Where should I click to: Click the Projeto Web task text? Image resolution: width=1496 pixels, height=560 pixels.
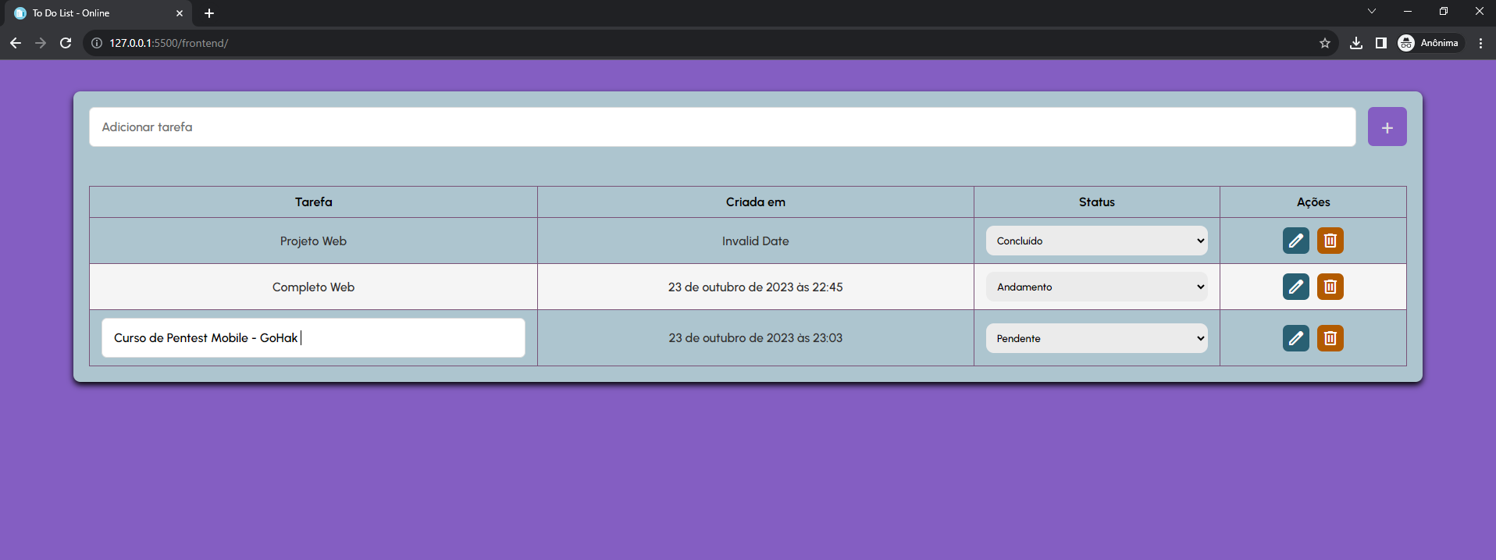(313, 241)
